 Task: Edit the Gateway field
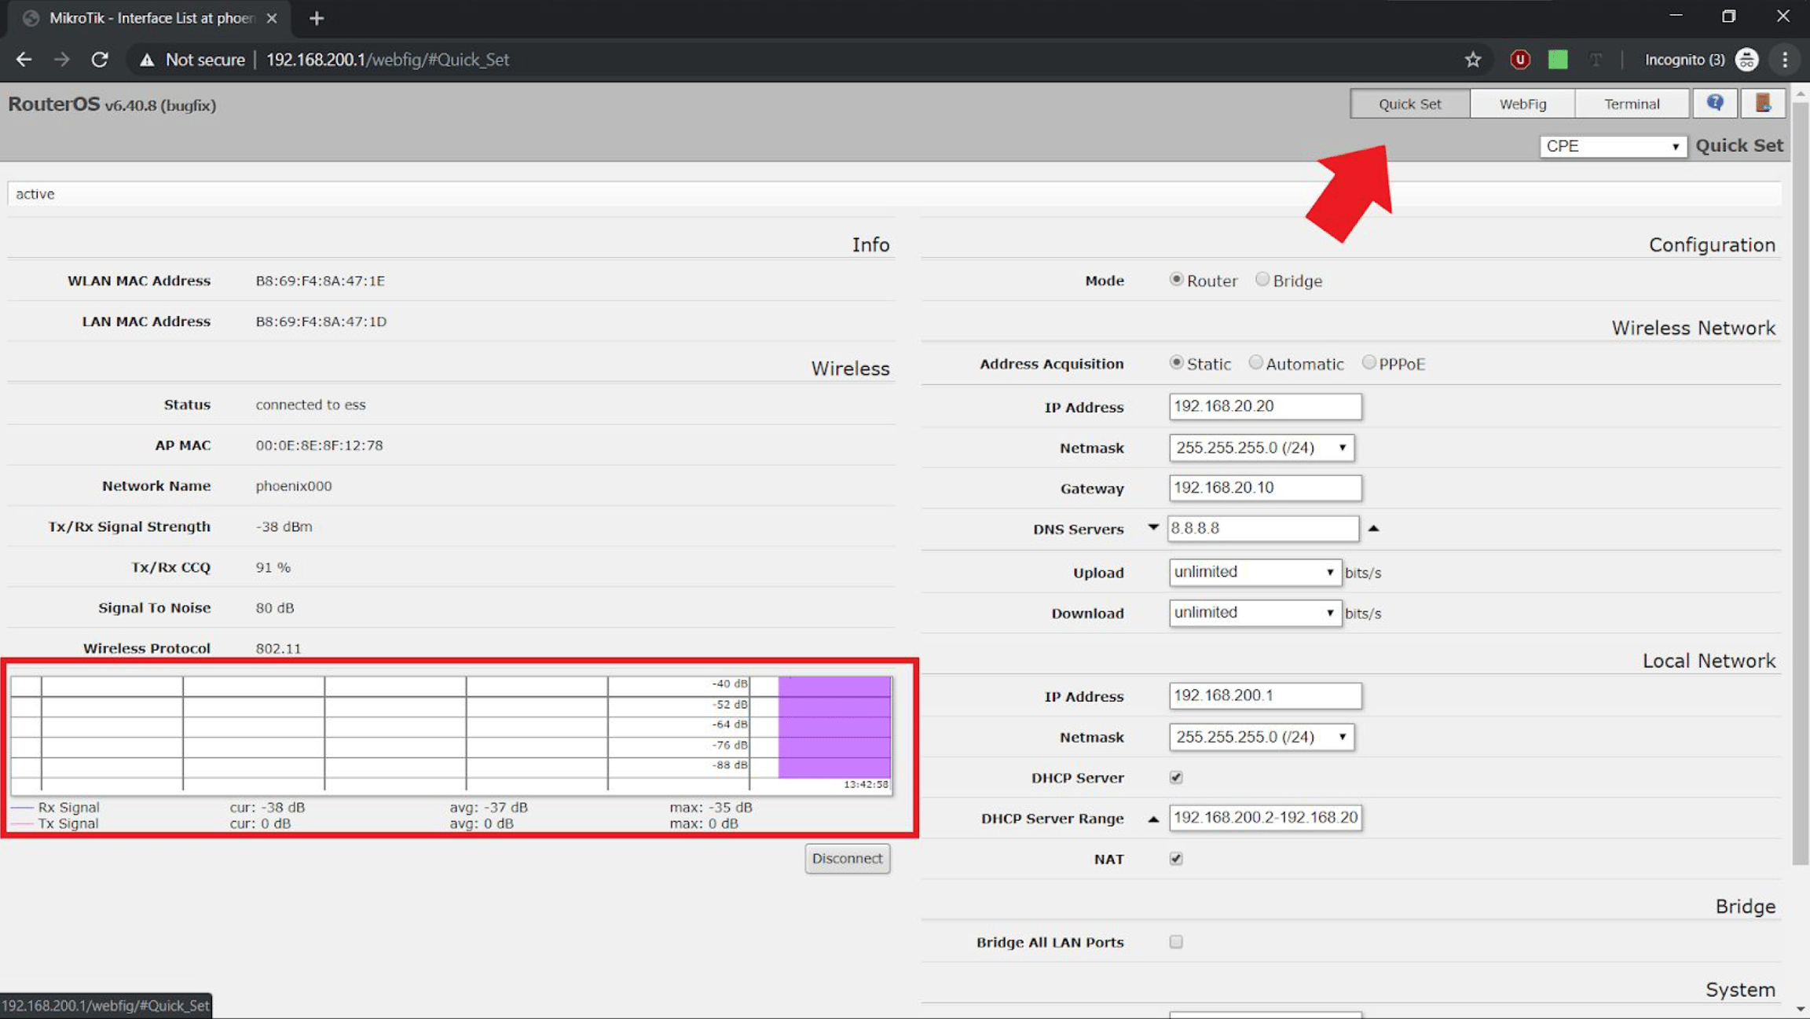pos(1265,488)
